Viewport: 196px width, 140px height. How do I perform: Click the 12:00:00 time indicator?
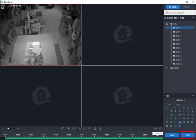coord(158,133)
